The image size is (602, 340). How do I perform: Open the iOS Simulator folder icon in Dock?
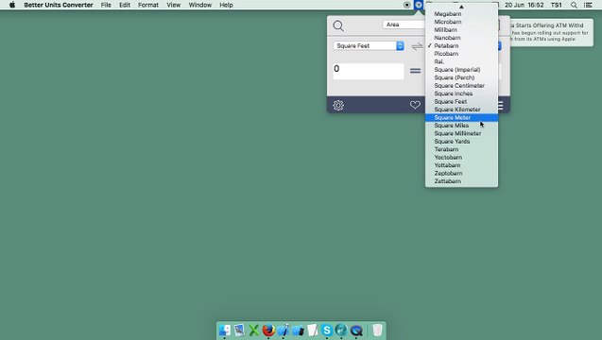tap(298, 330)
